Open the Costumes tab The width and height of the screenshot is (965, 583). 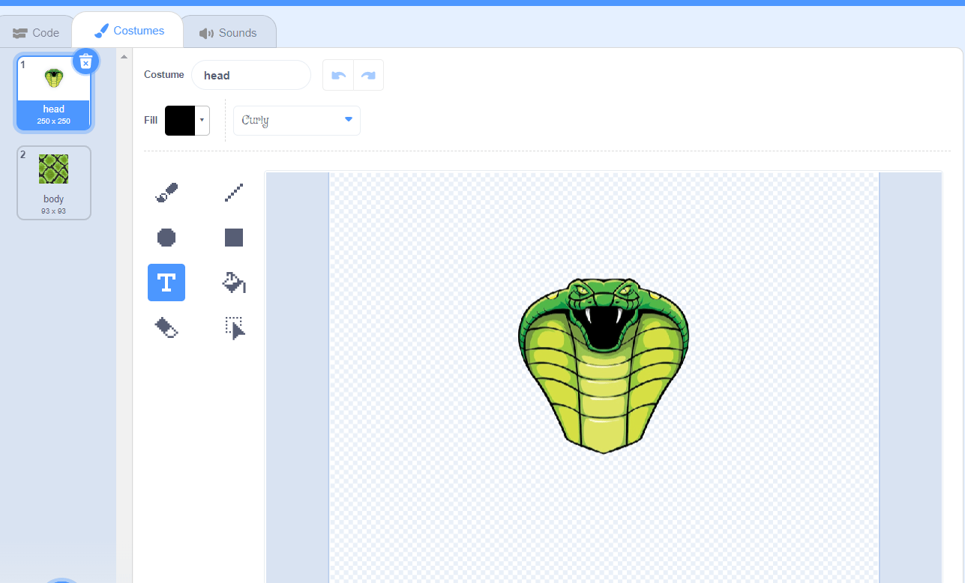129,31
